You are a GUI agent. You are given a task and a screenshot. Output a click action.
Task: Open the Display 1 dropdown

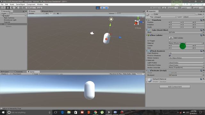tap(6, 74)
